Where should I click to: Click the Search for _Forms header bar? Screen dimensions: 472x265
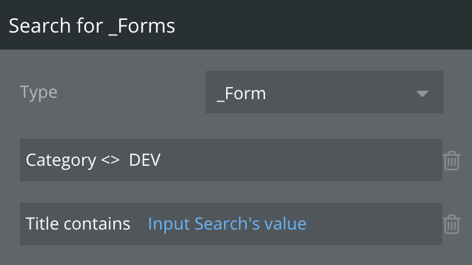coord(236,25)
